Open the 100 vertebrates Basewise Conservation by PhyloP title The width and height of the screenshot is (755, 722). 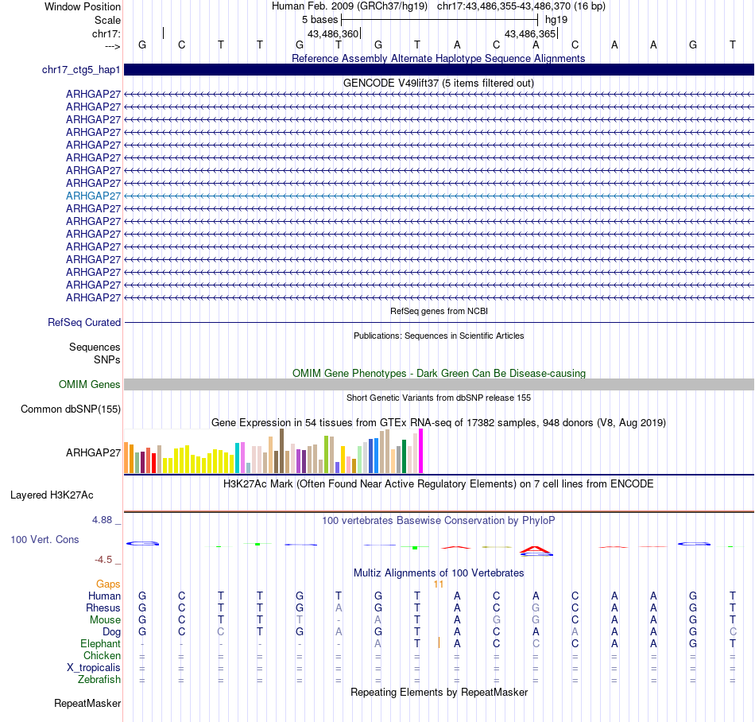point(438,520)
